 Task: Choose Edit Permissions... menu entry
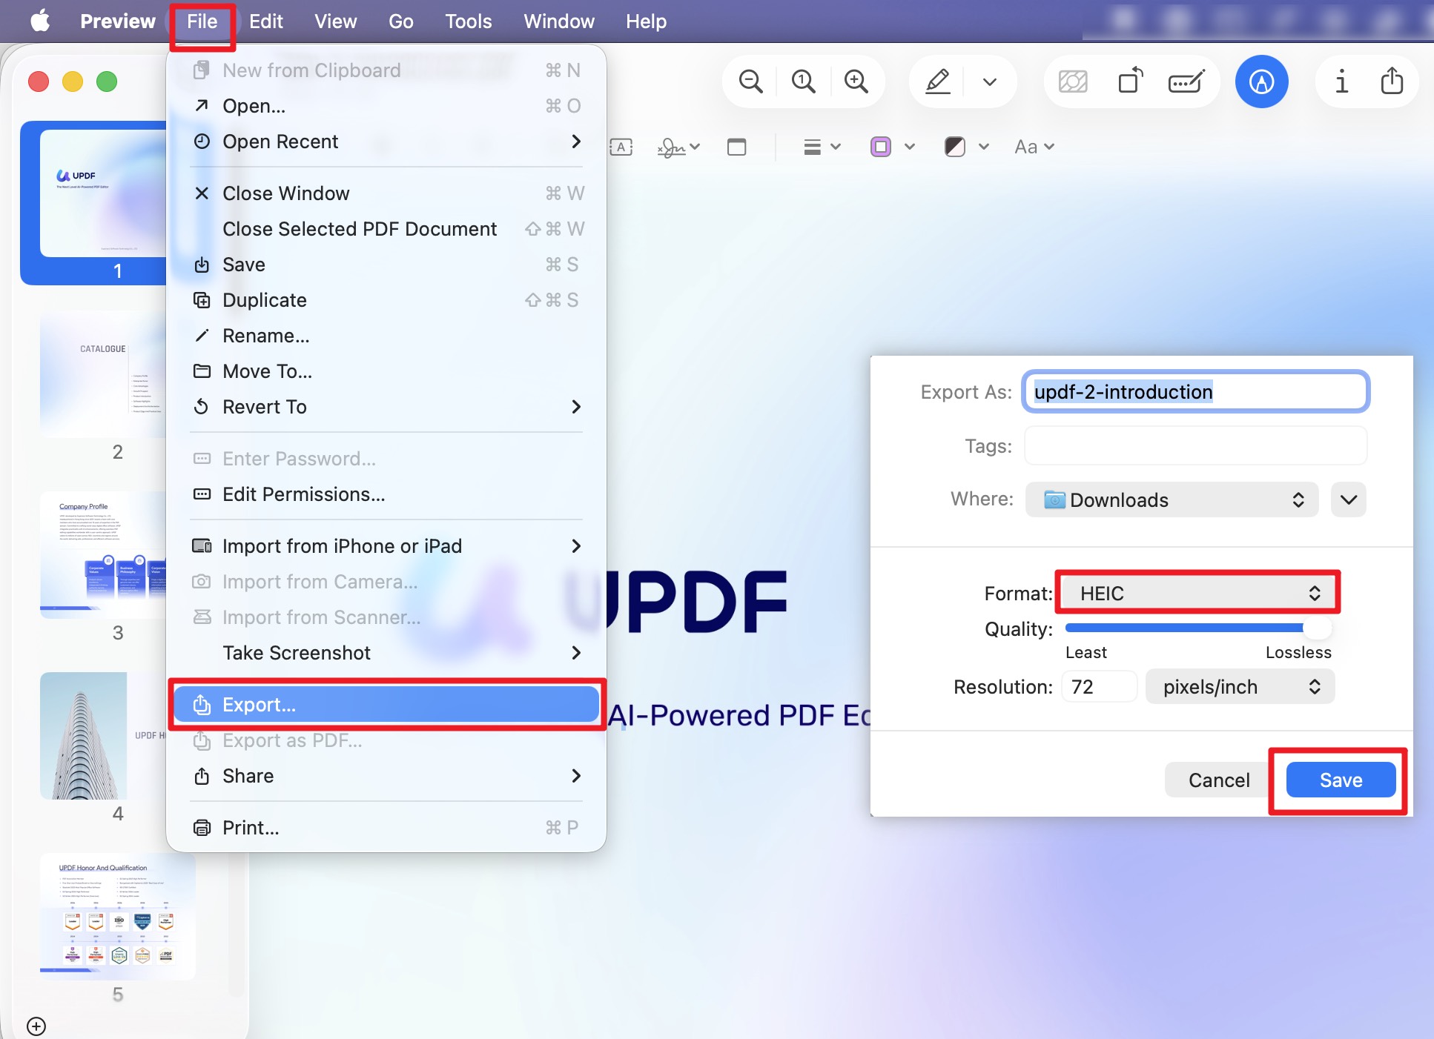pos(386,494)
